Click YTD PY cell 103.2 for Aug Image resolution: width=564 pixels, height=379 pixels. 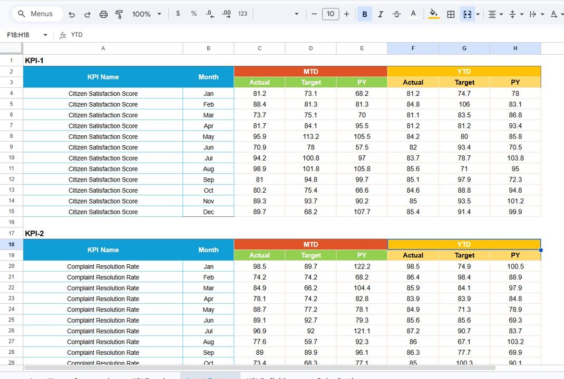point(515,342)
